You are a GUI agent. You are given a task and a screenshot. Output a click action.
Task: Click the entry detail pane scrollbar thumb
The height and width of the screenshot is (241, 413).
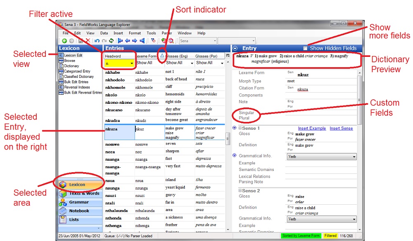360,100
